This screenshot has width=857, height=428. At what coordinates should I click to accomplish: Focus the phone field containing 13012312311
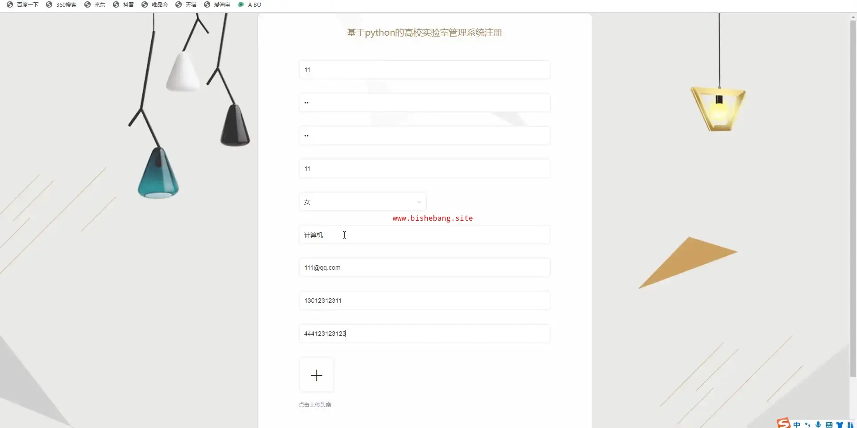424,300
